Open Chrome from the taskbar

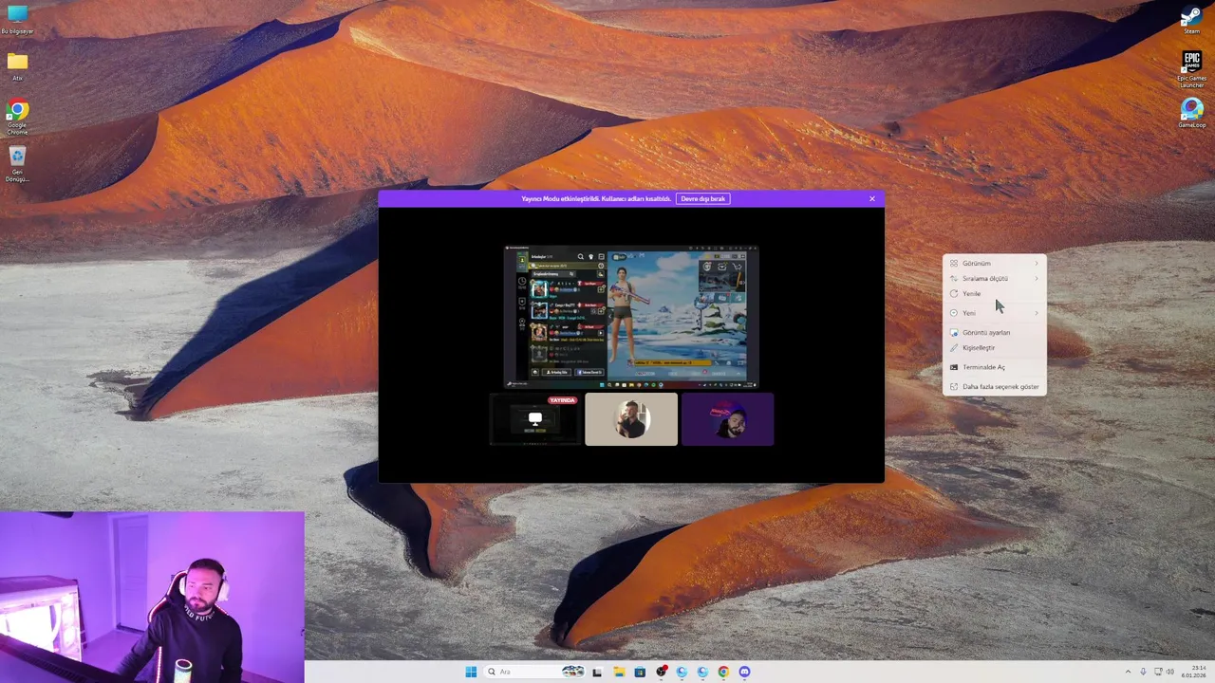click(x=723, y=672)
